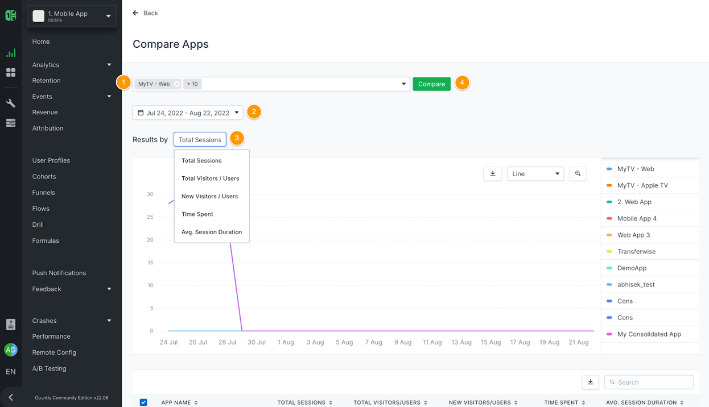Toggle My Consolidated App in legend
Viewport: 709px width, 407px height.
(x=650, y=334)
